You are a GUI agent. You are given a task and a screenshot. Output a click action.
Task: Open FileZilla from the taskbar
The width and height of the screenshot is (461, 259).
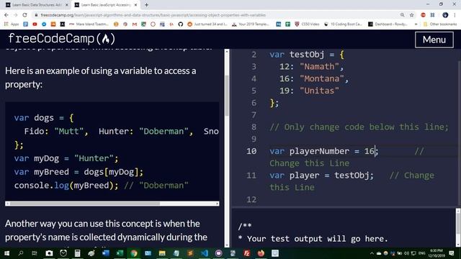[247, 253]
